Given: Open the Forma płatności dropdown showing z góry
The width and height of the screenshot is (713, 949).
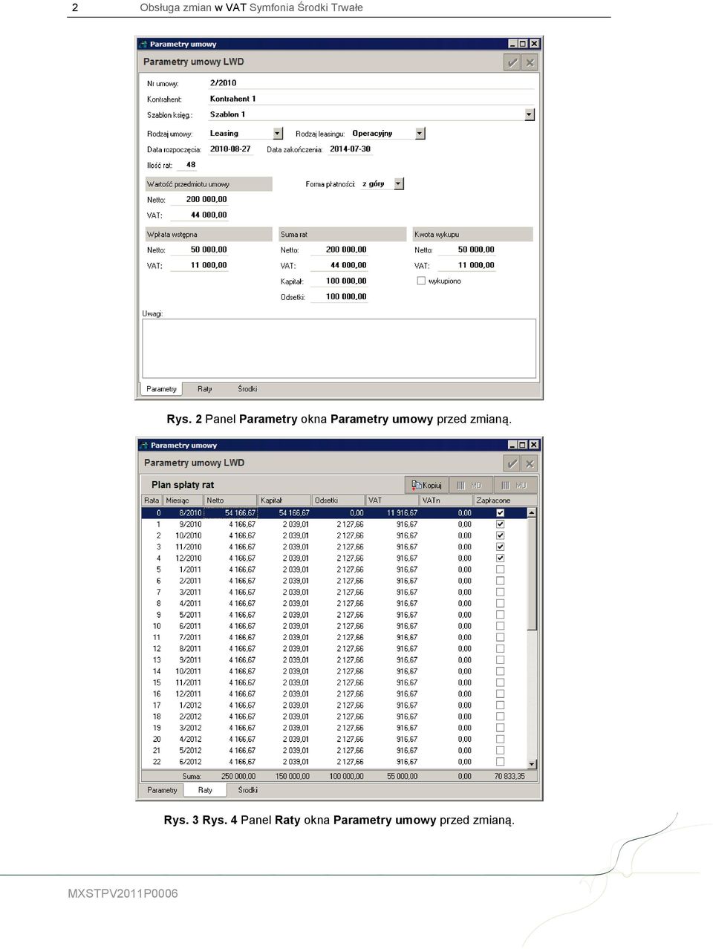Looking at the screenshot, I should 399,183.
